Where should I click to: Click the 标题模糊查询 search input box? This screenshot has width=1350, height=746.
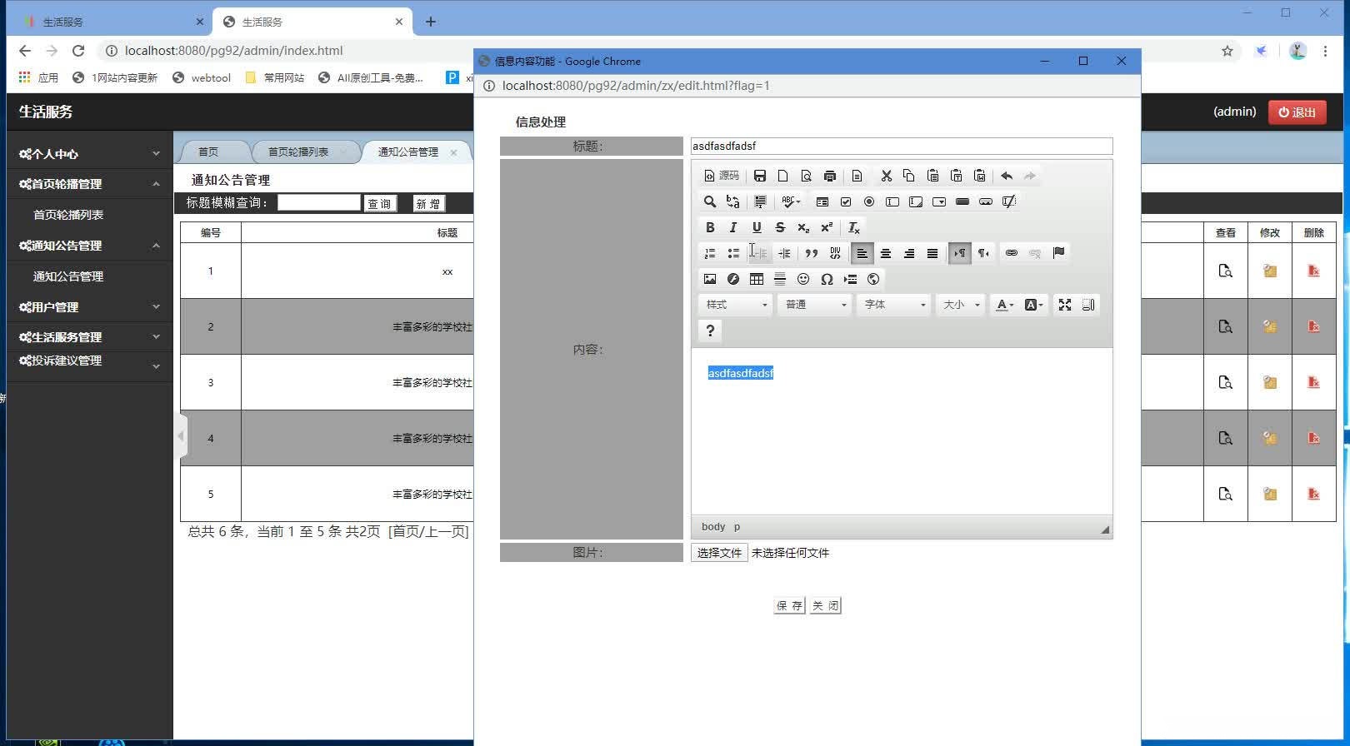pyautogui.click(x=319, y=202)
